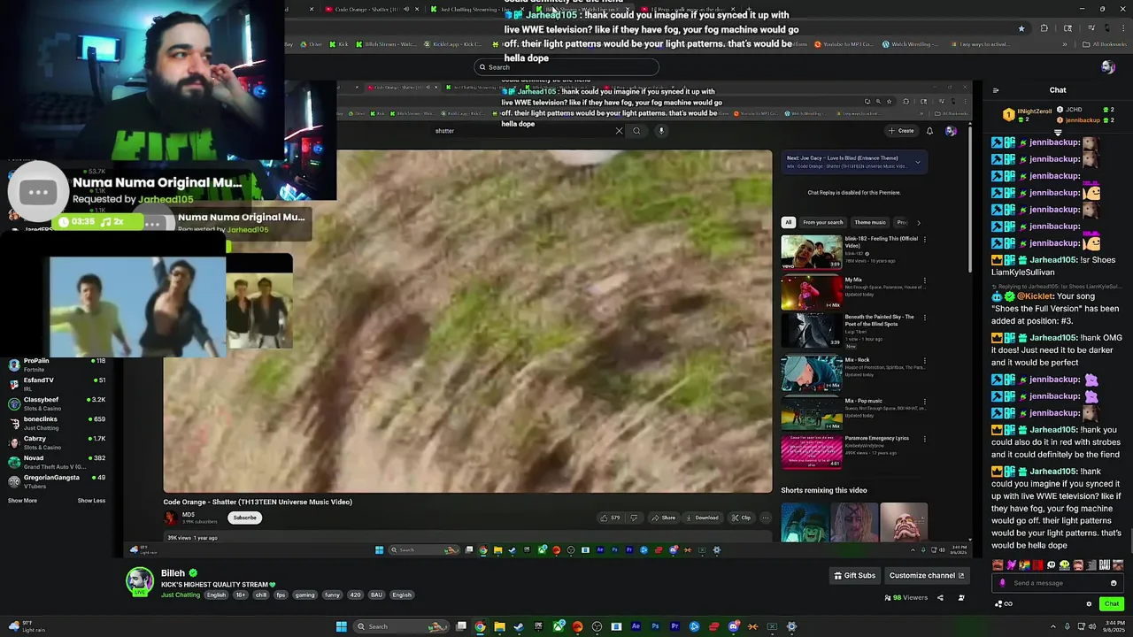This screenshot has width=1133, height=637.
Task: Open Billeh channel avatar
Action: pyautogui.click(x=139, y=580)
